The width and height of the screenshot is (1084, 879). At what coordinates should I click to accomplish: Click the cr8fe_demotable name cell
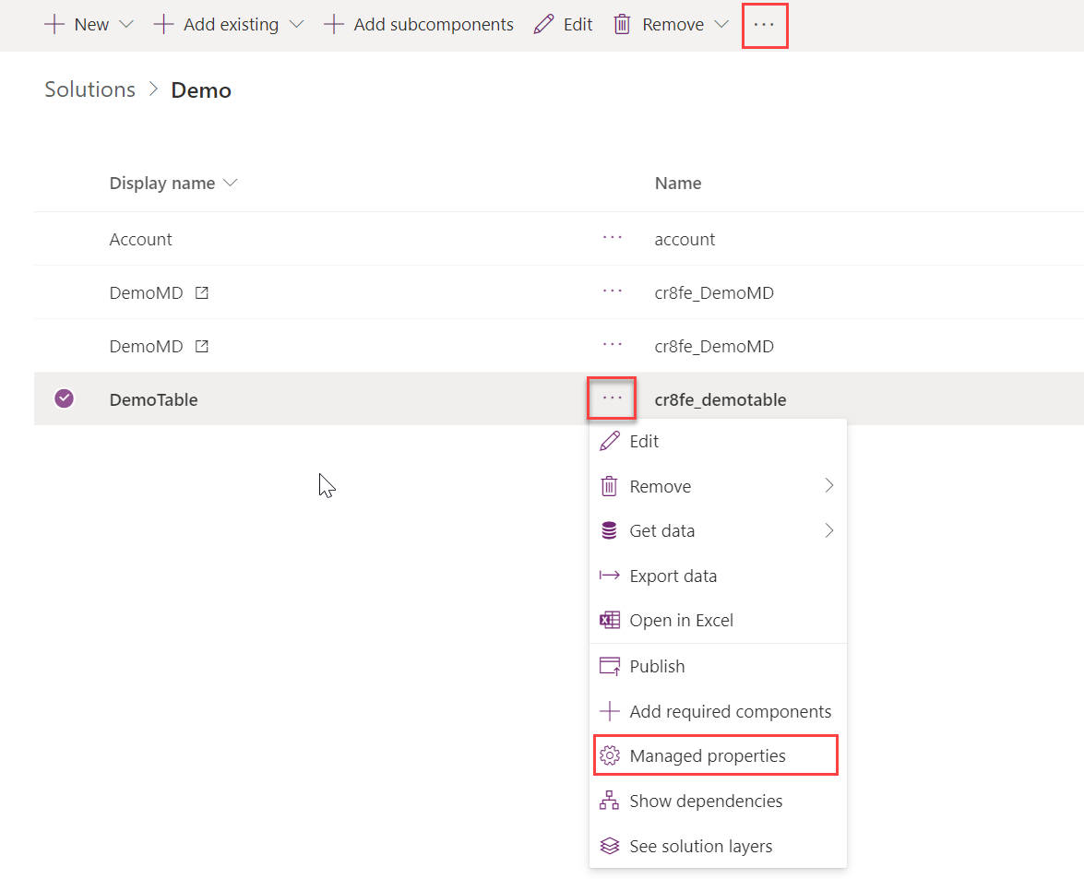(721, 399)
